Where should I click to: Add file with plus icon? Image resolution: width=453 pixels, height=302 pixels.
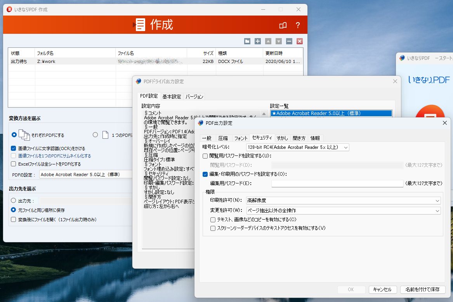(258, 41)
